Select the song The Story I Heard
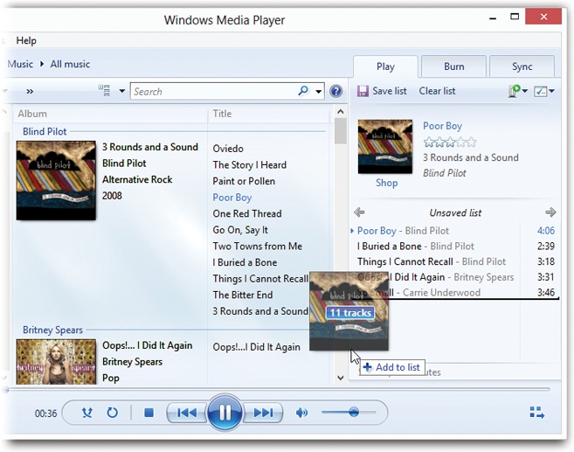Screen dimensions: 574x452 point(249,165)
